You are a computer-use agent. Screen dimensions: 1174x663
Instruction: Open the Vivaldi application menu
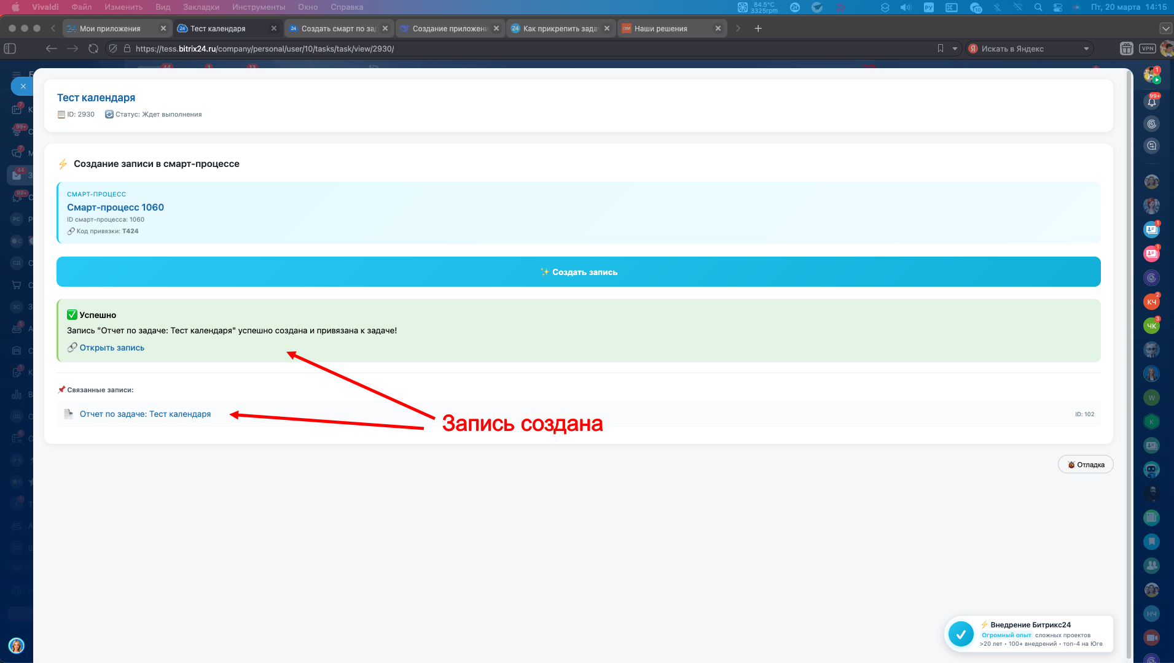45,7
